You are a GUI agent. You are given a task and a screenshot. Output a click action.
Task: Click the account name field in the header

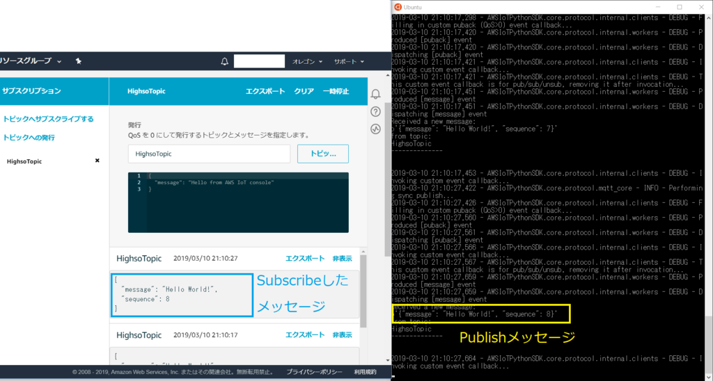click(259, 61)
